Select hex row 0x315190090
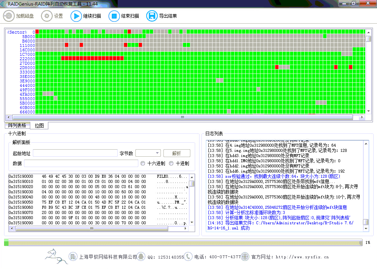This screenshot has height=269, width=377. pyautogui.click(x=98, y=223)
